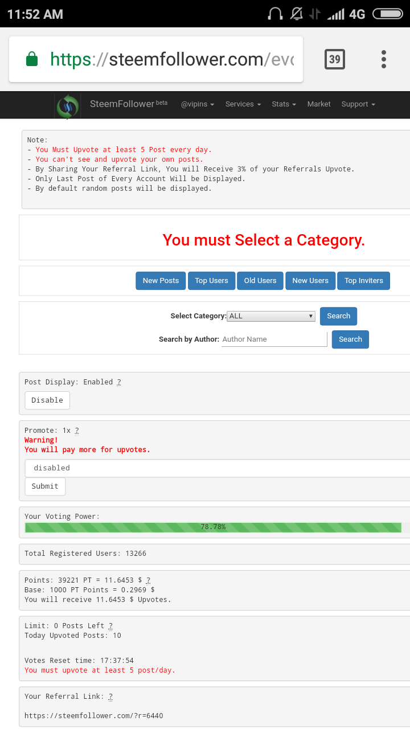
Task: Click the Total Registered Users: 13266 text
Action: pos(85,554)
